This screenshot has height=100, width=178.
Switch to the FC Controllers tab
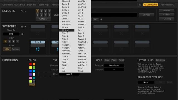tap(150, 5)
